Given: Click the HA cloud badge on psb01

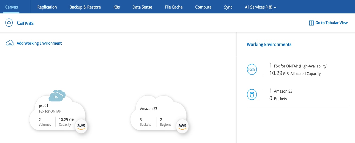Looking at the screenshot, I should (56, 96).
